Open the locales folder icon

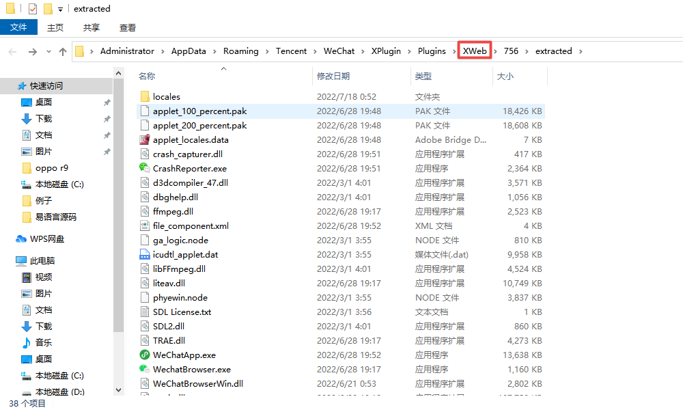pos(145,97)
